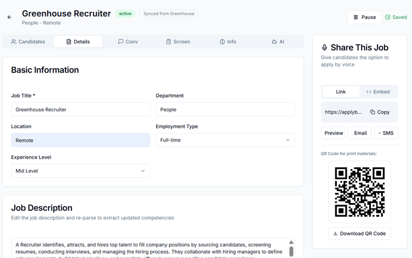
Task: Click the job description scrollbar thumb
Action: [291, 251]
